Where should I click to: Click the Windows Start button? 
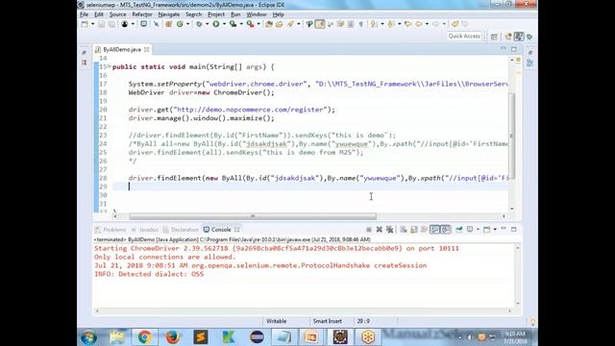coord(89,337)
